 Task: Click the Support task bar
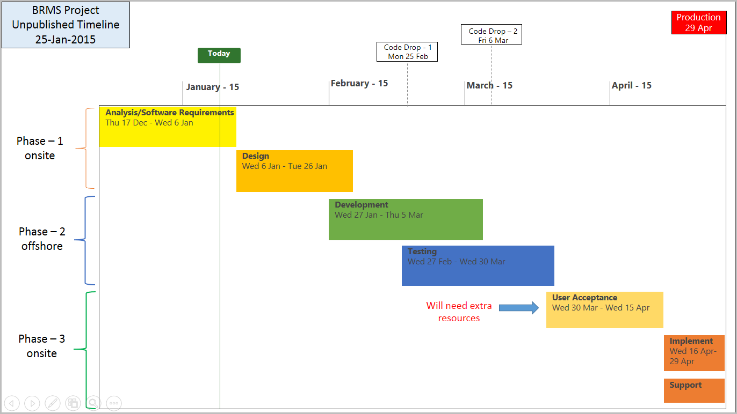694,390
